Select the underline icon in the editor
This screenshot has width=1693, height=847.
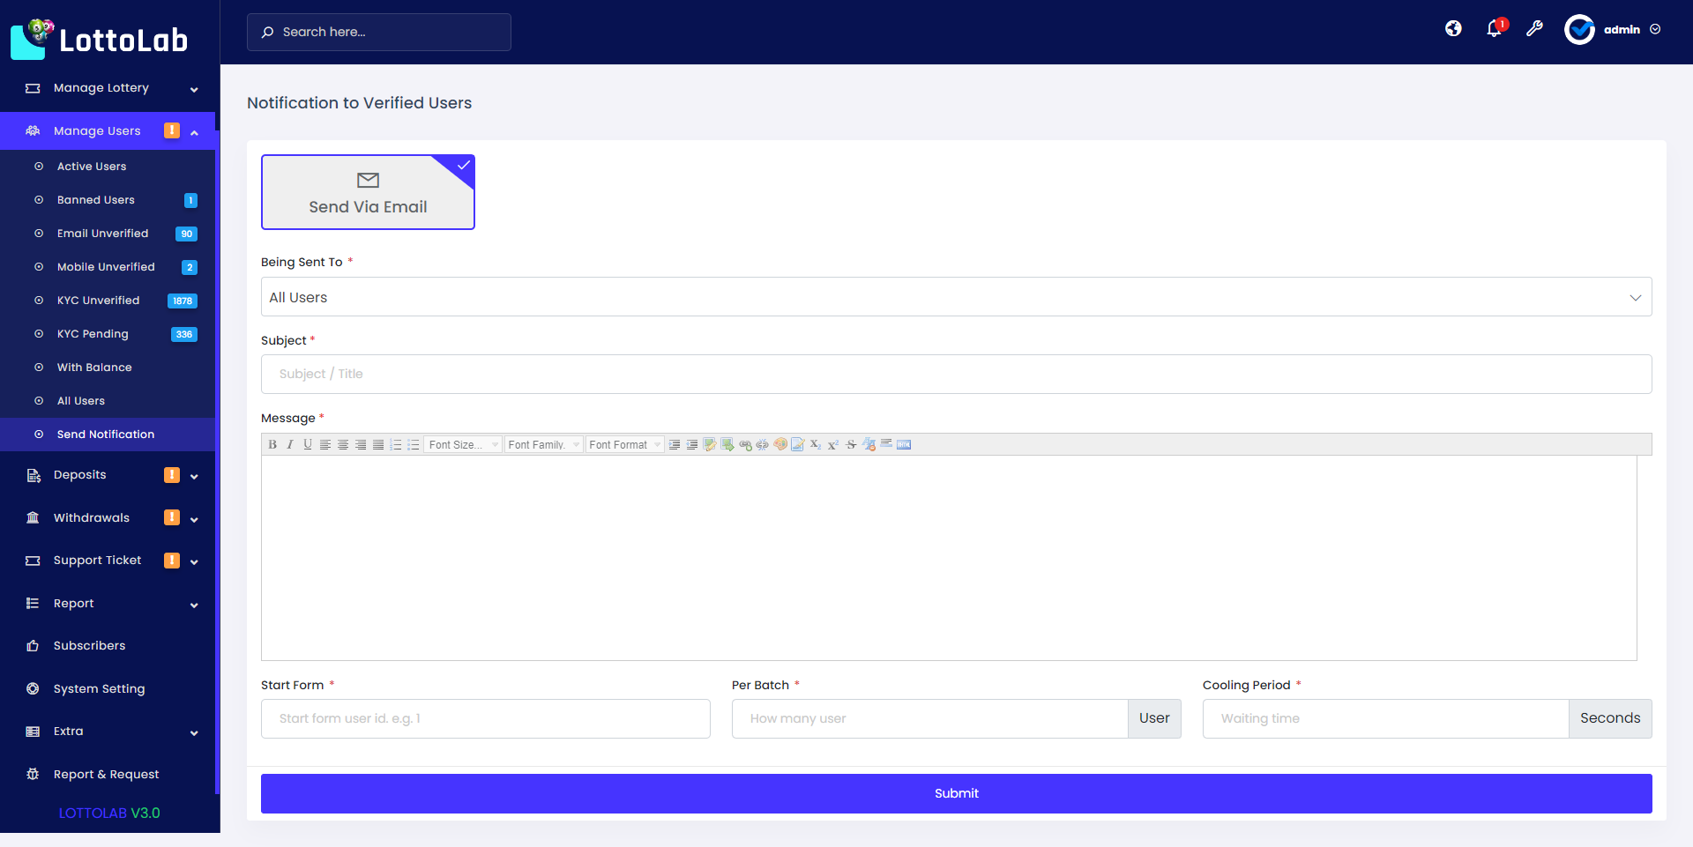(308, 444)
